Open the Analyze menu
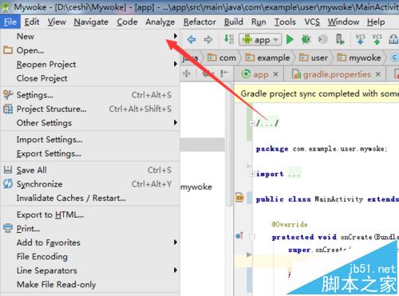 coord(160,22)
